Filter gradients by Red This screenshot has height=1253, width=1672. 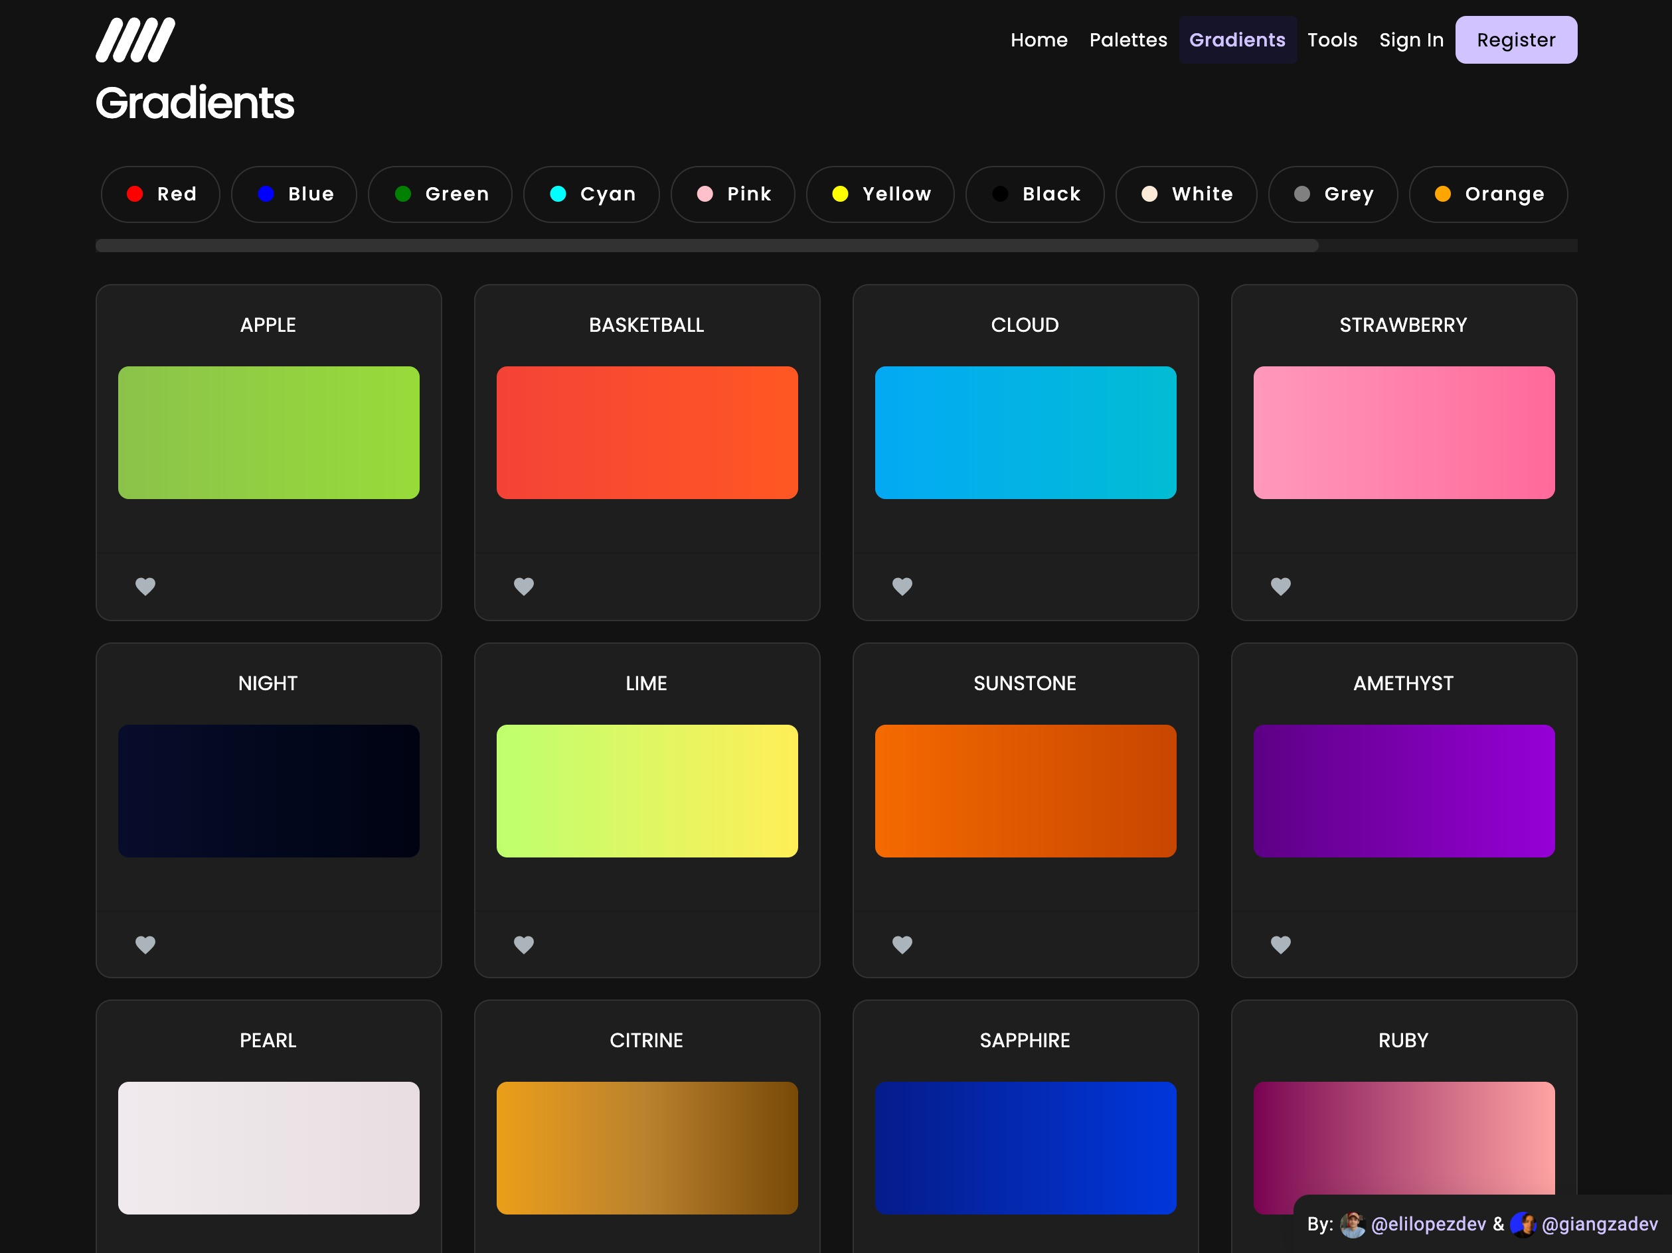click(160, 194)
